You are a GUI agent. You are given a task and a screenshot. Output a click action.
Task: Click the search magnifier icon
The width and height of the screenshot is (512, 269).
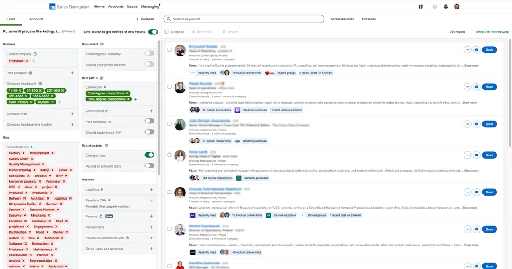pos(169,19)
